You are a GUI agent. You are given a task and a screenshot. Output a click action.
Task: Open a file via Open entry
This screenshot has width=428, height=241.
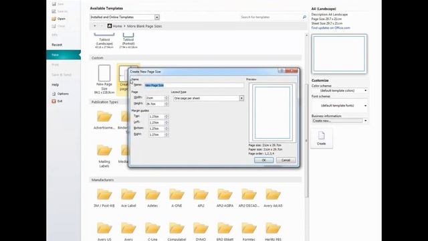59,19
